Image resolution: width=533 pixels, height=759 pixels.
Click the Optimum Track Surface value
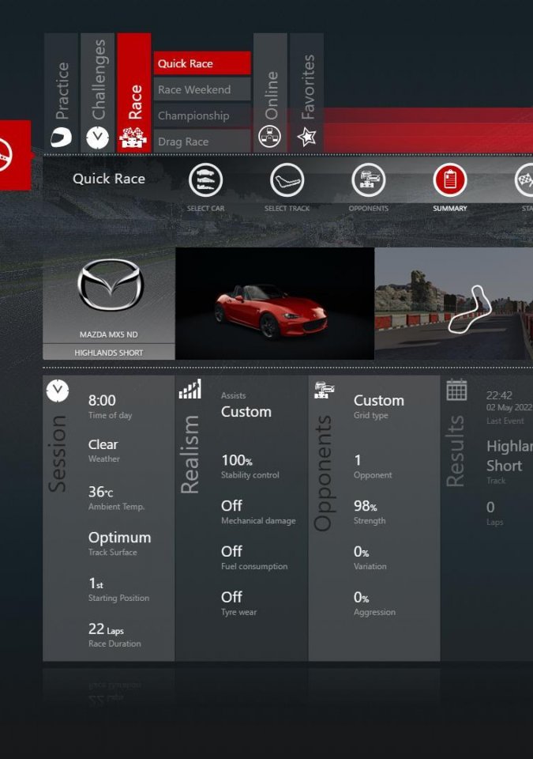point(119,538)
